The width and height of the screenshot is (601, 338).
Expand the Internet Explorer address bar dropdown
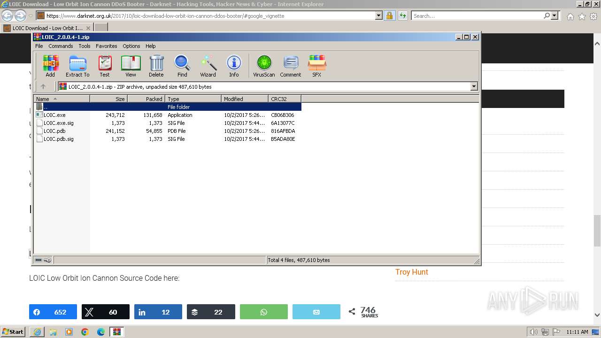(x=379, y=15)
